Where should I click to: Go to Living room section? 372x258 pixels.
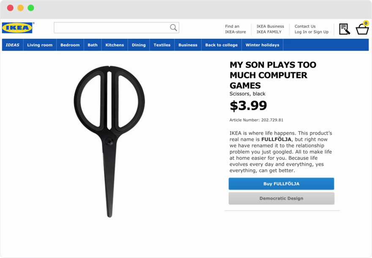(x=40, y=45)
